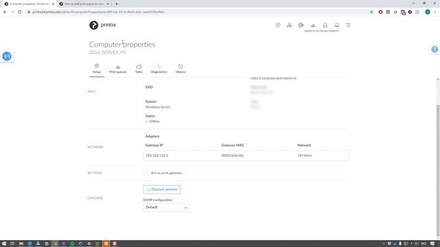Click the Gateway IP column header
440x247 pixels.
point(154,145)
